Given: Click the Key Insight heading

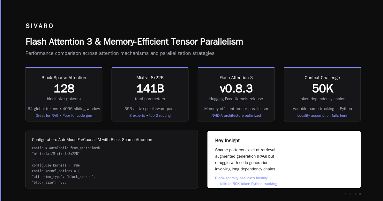Looking at the screenshot, I should pyautogui.click(x=228, y=141).
